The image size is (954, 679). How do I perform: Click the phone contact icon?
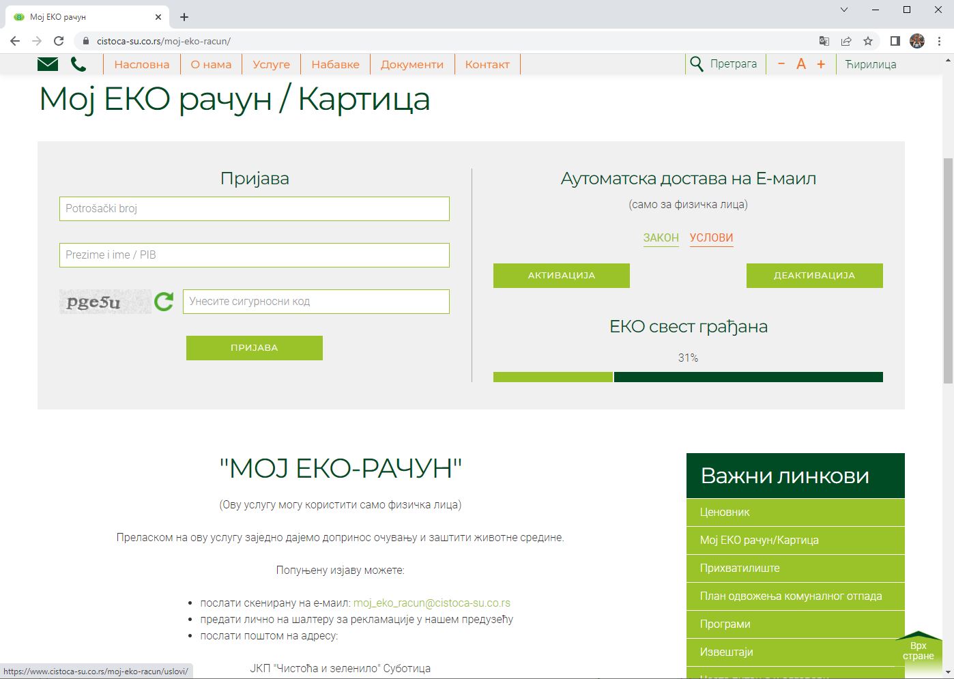click(x=78, y=64)
